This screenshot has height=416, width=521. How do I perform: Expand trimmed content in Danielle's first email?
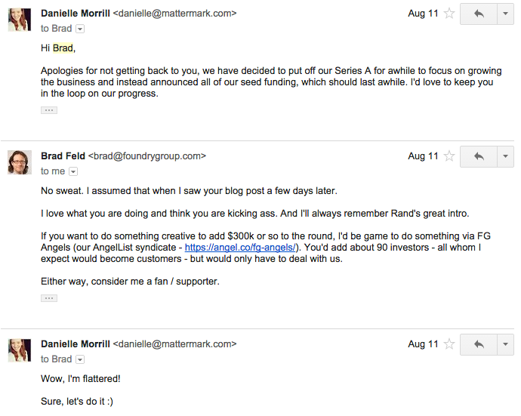[x=49, y=110]
